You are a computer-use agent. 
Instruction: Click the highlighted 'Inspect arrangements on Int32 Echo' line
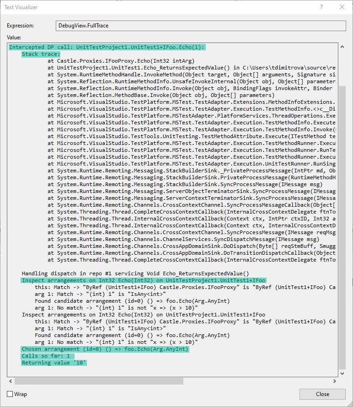click(x=144, y=280)
